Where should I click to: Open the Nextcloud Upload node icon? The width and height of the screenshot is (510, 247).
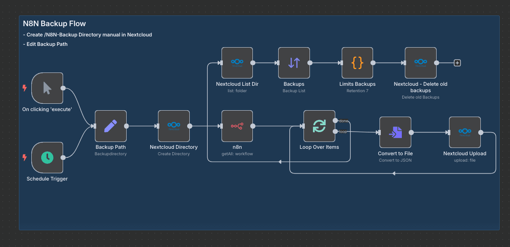point(465,132)
